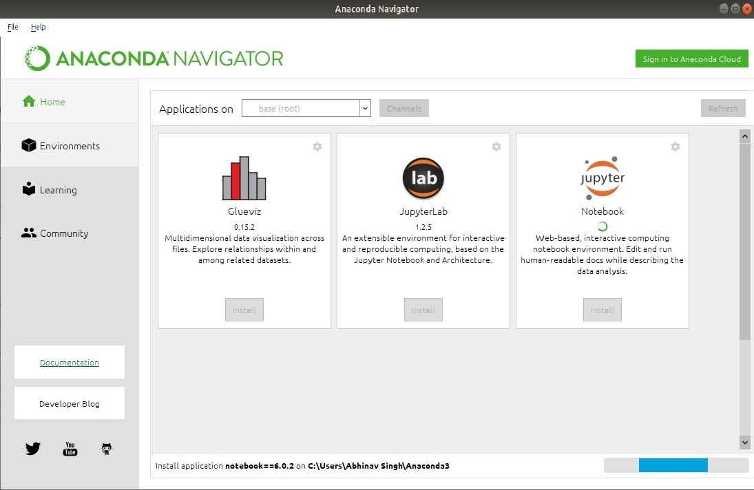
Task: Open the Learning tab label
Action: 58,190
